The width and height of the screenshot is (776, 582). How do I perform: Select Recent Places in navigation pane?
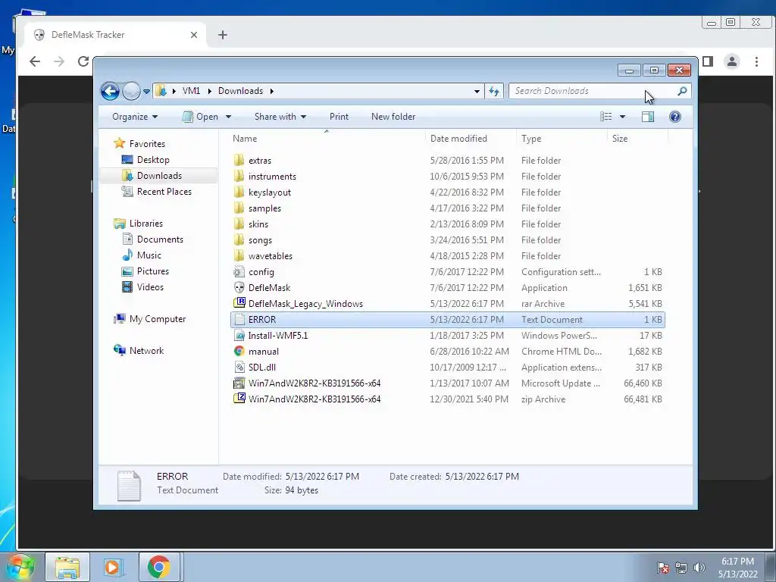coord(164,192)
